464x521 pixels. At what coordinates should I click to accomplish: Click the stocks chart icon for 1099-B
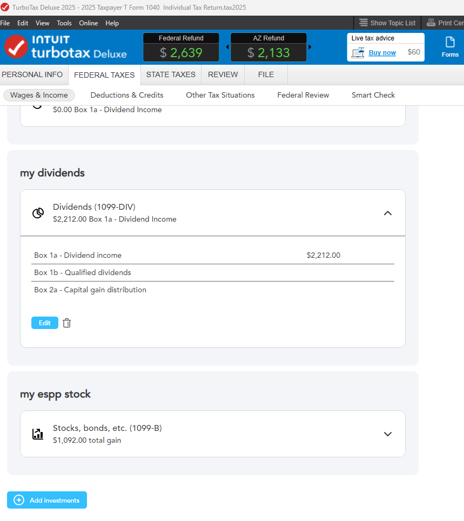point(38,434)
